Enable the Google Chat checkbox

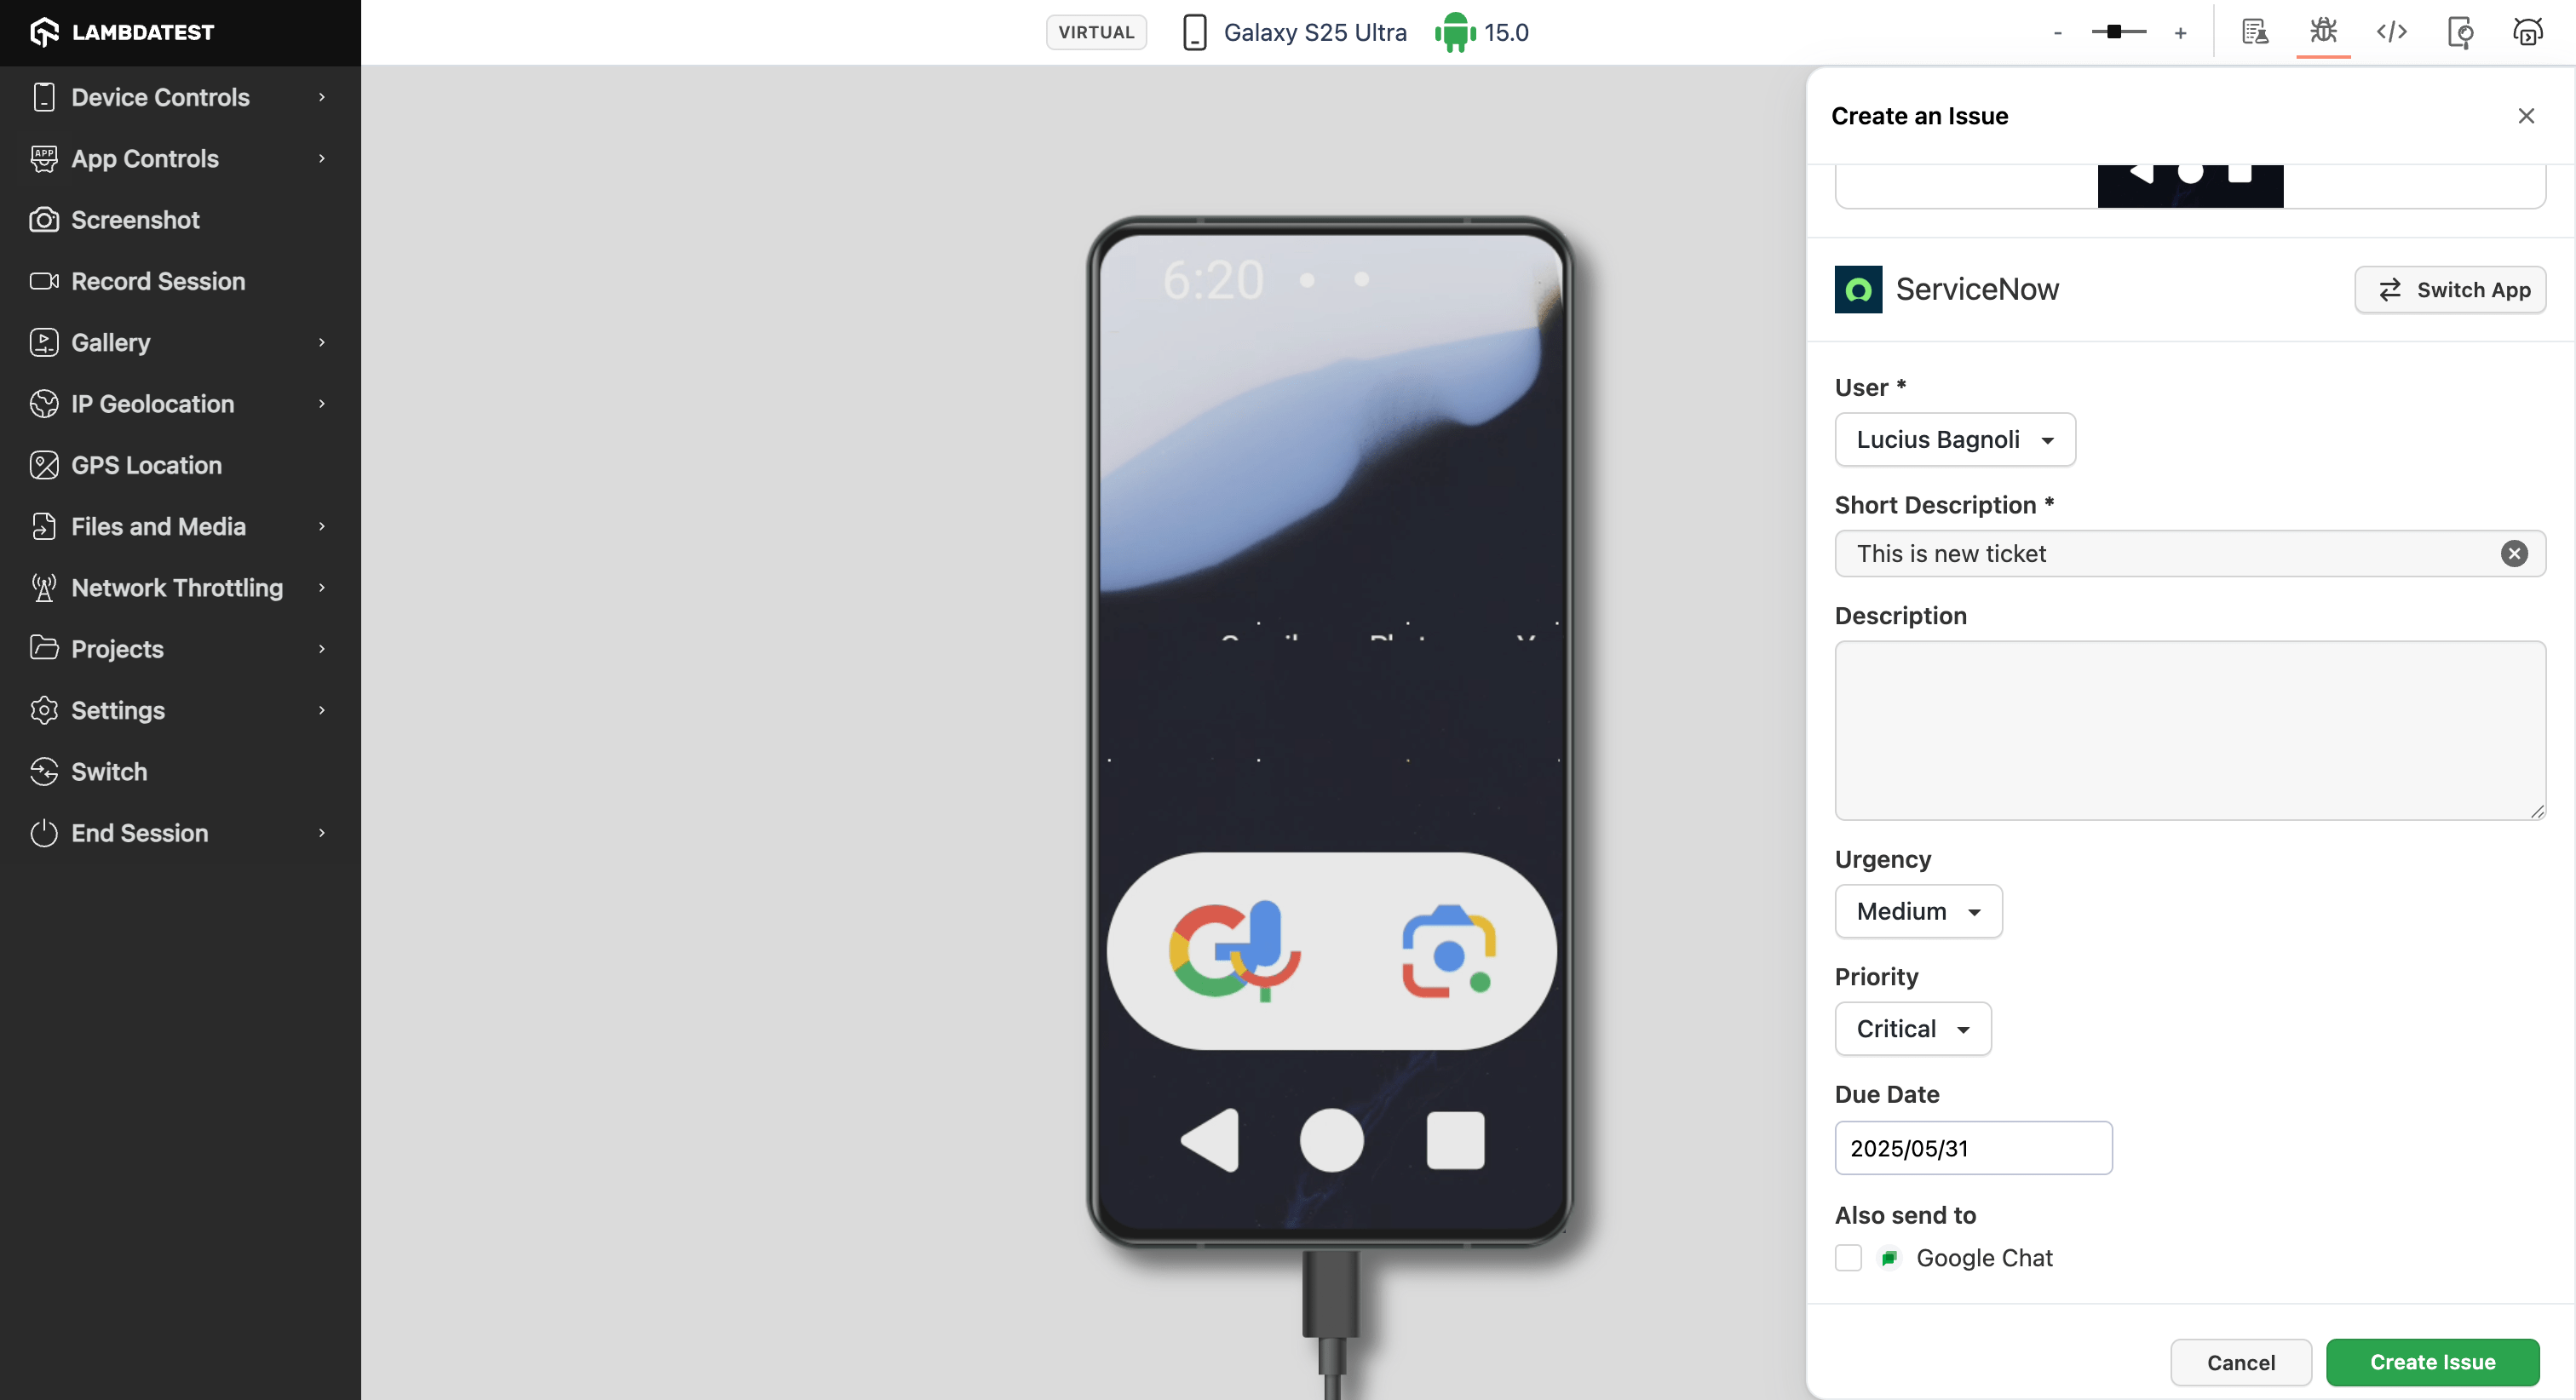click(1848, 1257)
